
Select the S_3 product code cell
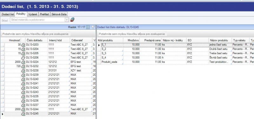(x=112, y=53)
